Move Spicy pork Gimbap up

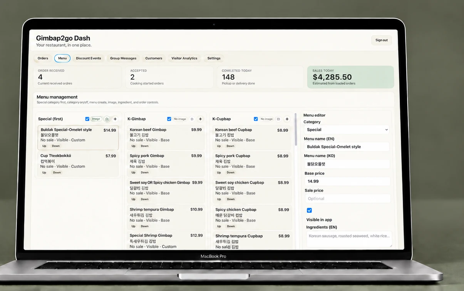133,172
